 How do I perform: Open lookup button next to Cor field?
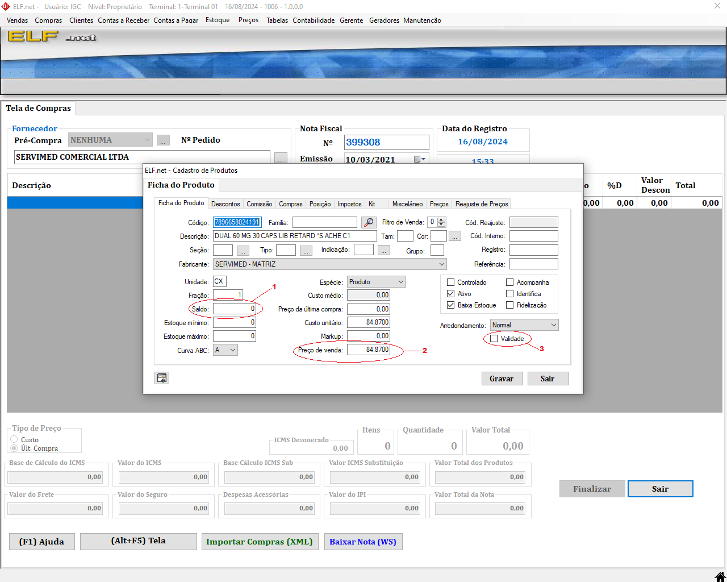pos(455,236)
